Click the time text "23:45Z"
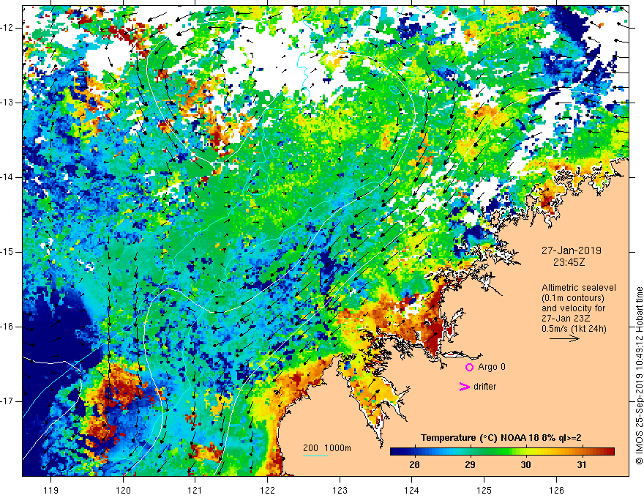This screenshot has height=498, width=644. [569, 262]
